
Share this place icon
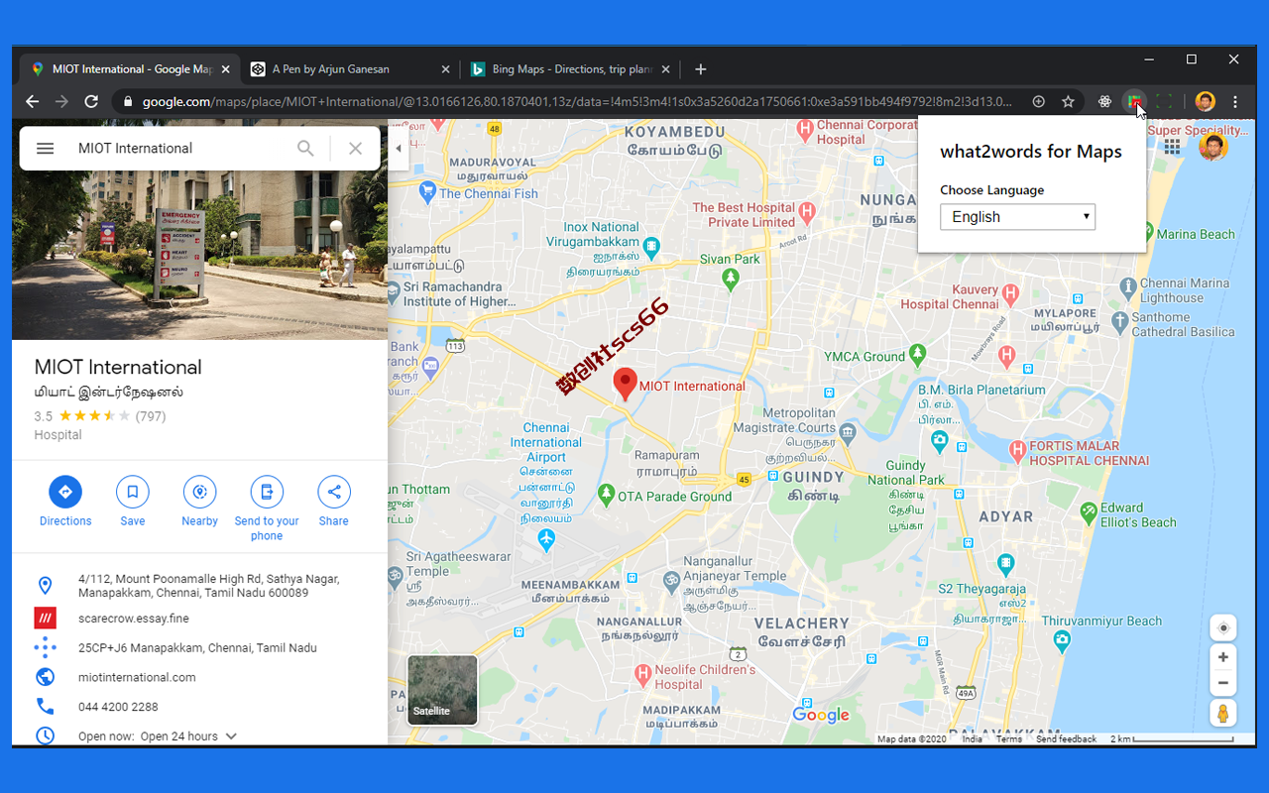pyautogui.click(x=334, y=492)
